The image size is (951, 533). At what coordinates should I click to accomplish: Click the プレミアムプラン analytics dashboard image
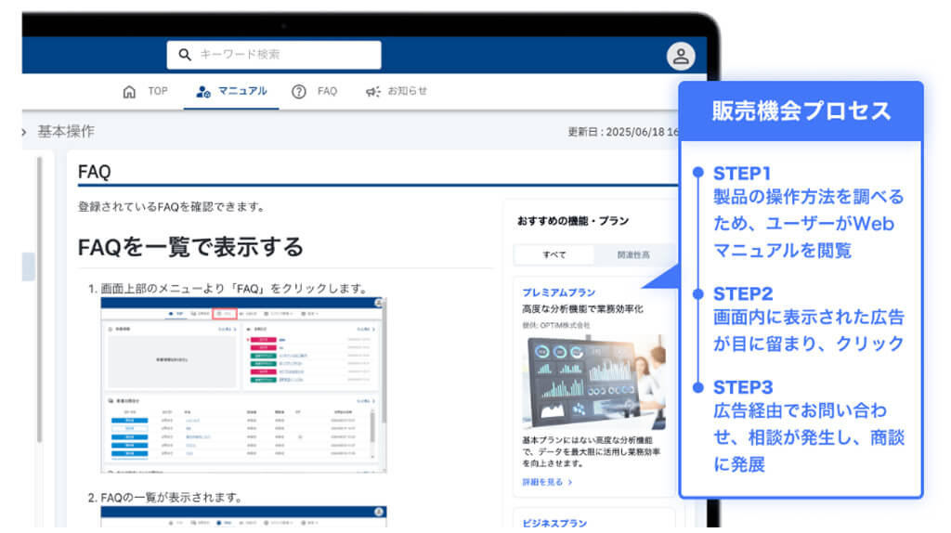tap(593, 382)
